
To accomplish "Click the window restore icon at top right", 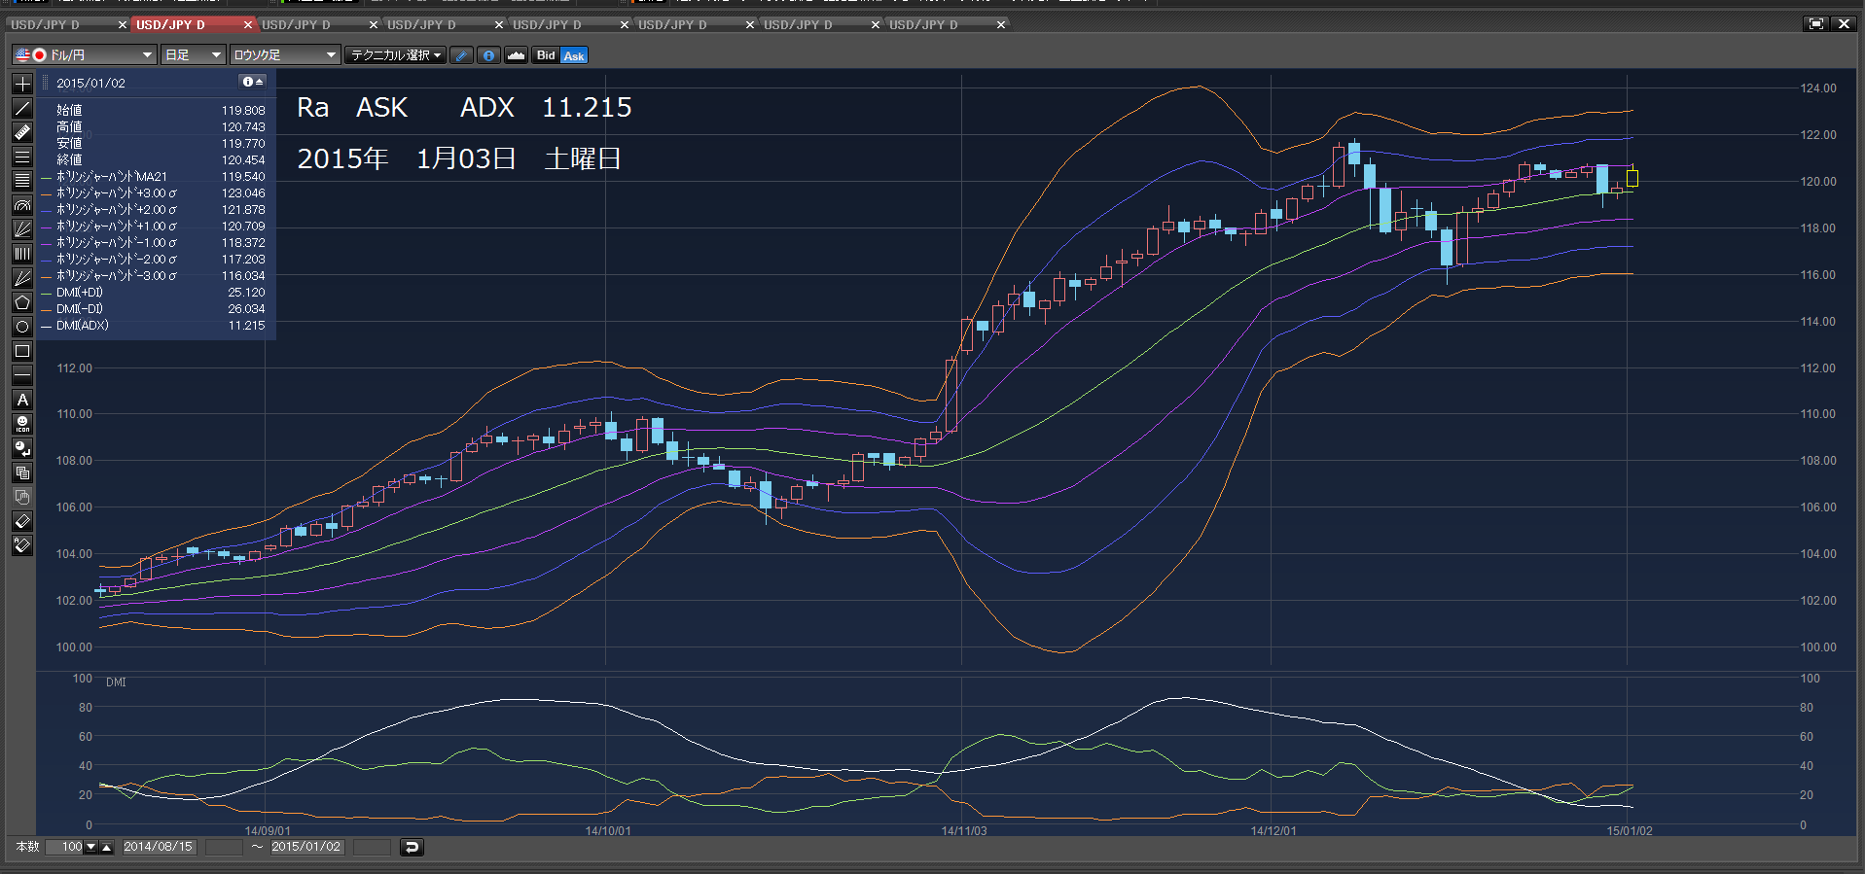I will (1815, 24).
